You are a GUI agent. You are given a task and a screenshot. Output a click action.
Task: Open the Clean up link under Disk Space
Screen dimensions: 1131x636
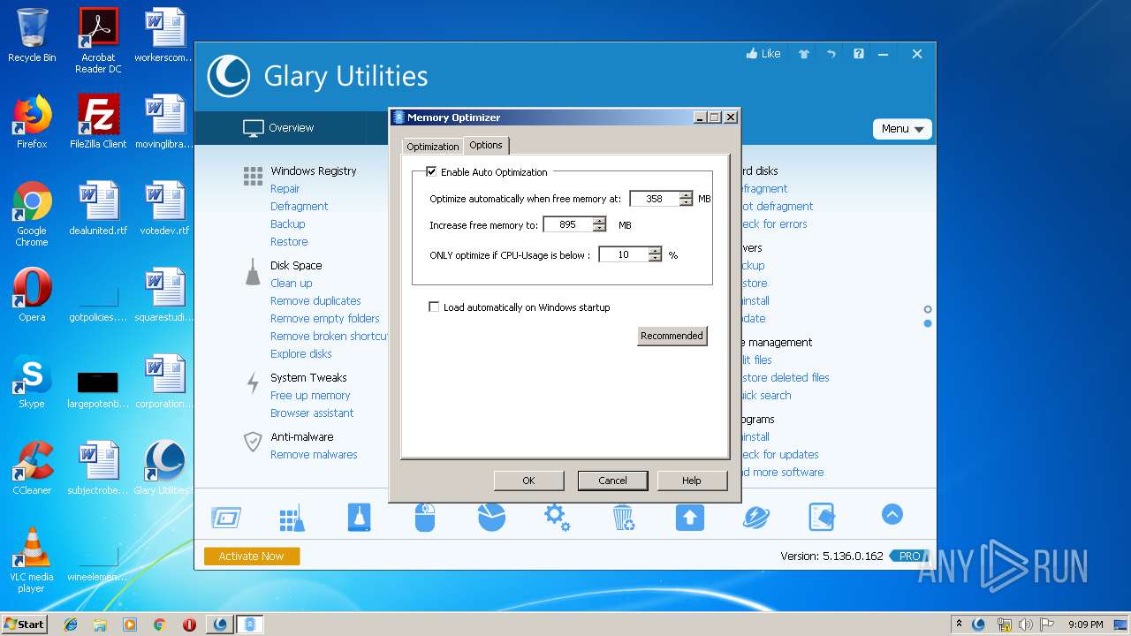point(292,284)
